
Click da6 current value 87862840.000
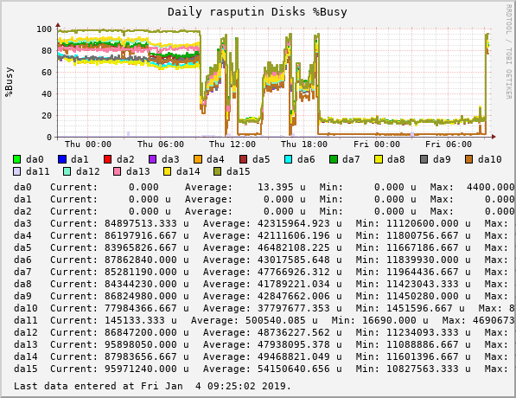tap(141, 260)
